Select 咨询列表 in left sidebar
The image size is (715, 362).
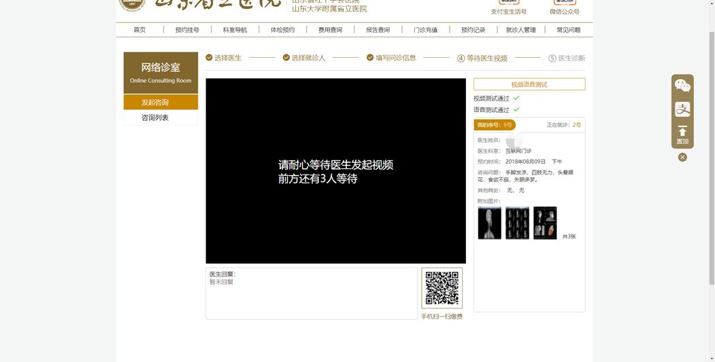(x=155, y=117)
